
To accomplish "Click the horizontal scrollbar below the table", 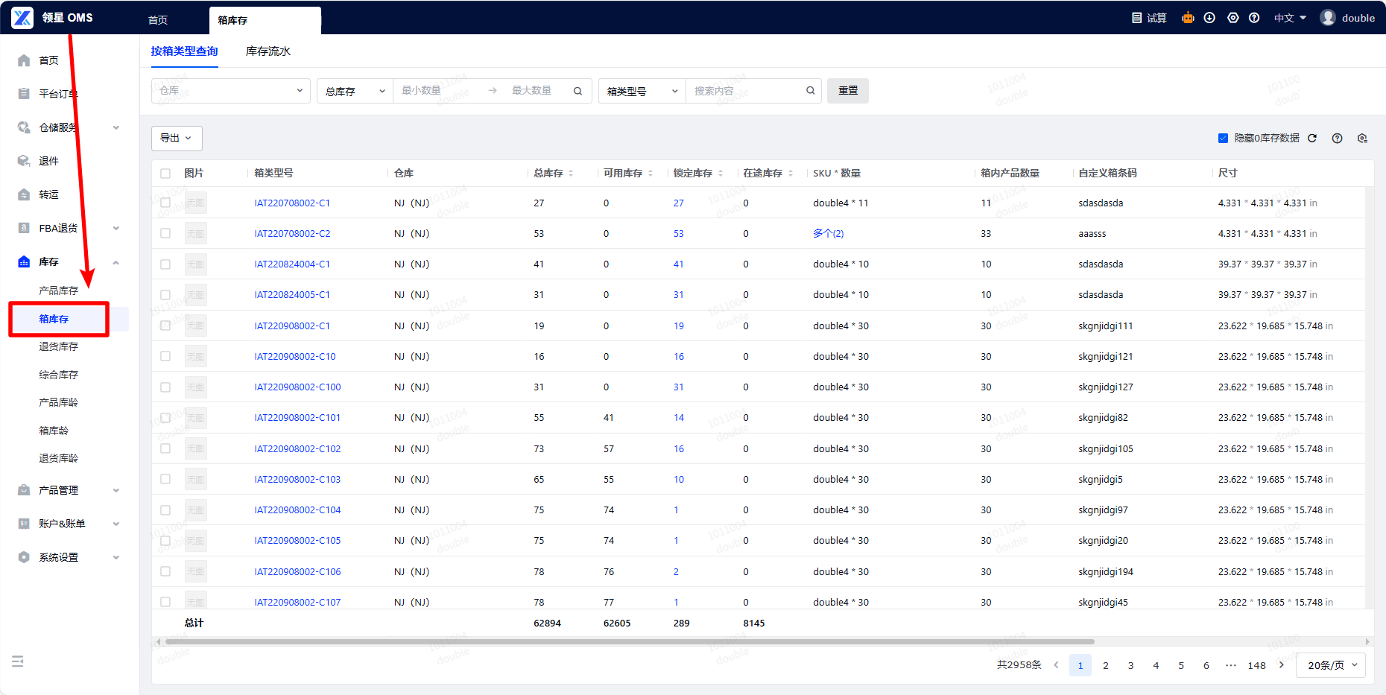I will (630, 641).
